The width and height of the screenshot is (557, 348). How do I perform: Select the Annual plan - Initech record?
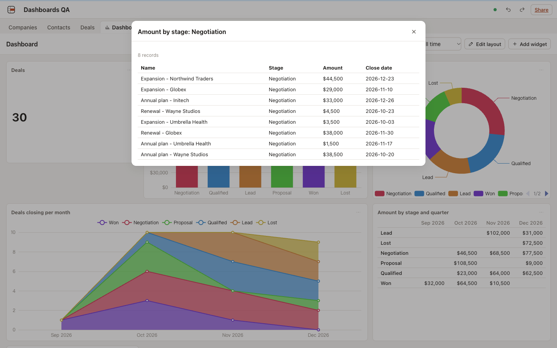pos(278,100)
